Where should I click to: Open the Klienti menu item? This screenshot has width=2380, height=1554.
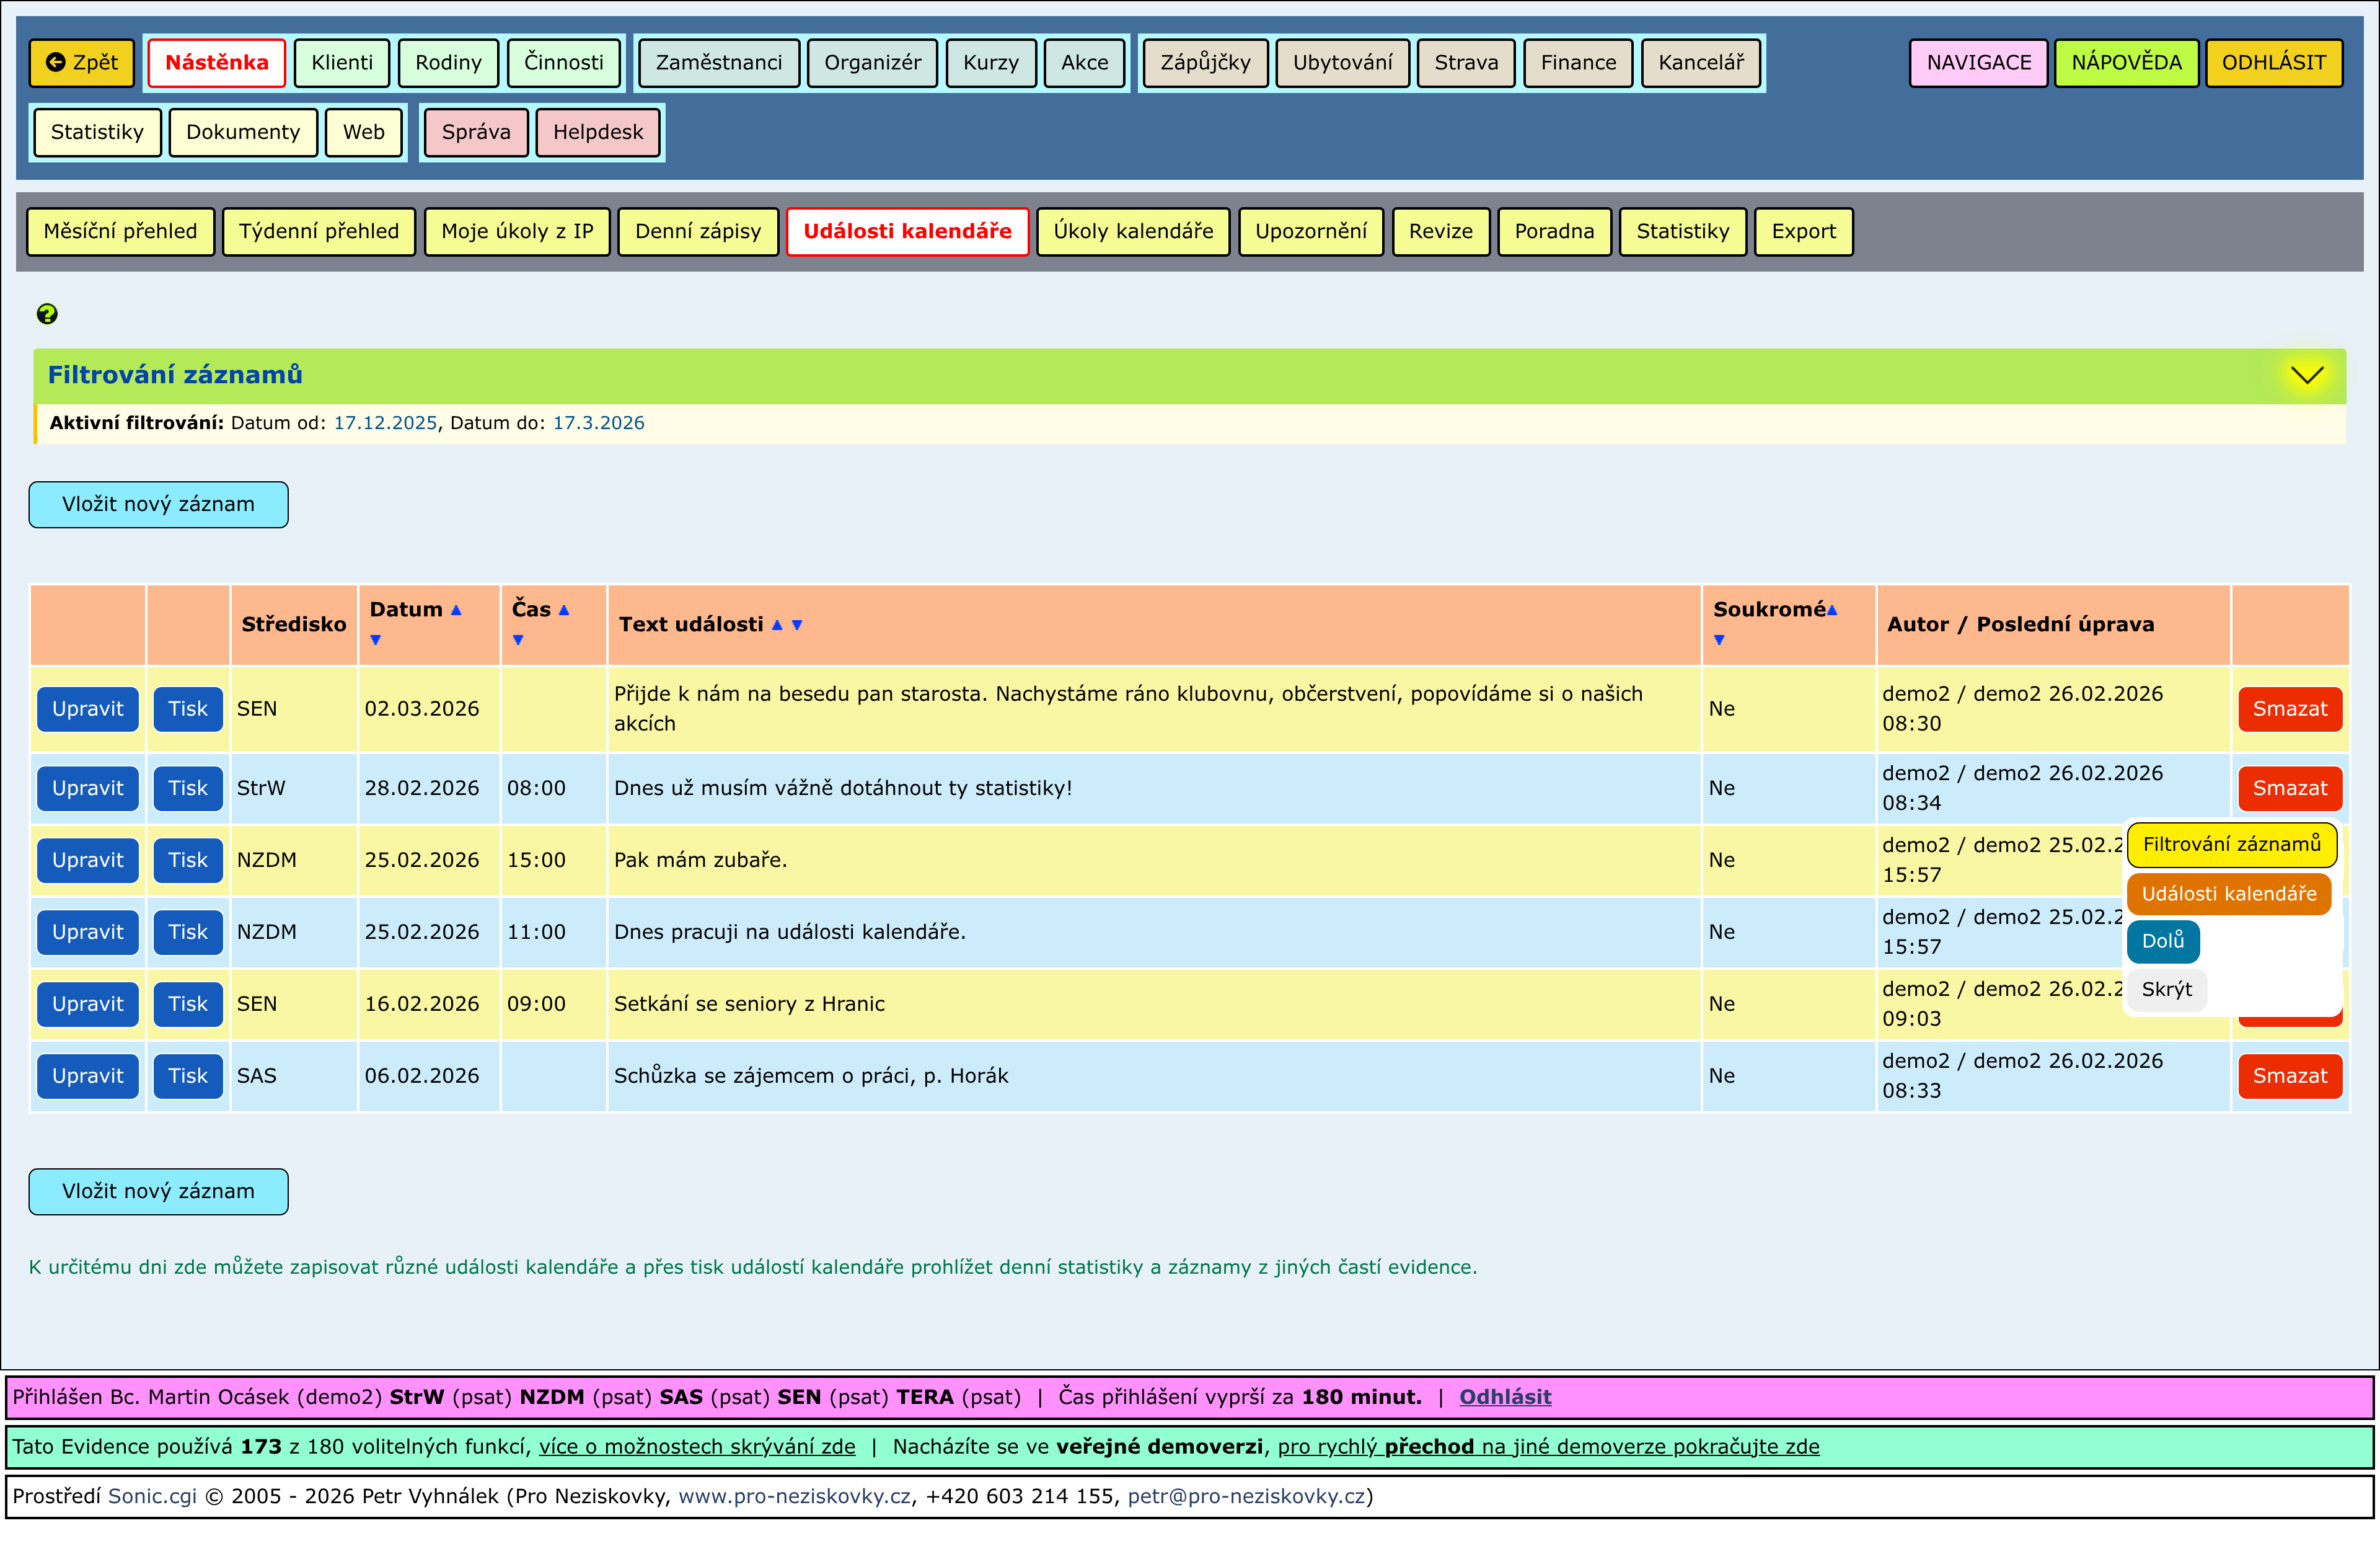(342, 63)
